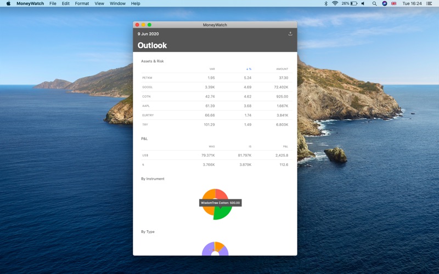Minimize the MoneyWatch window with yellow button

click(x=143, y=25)
